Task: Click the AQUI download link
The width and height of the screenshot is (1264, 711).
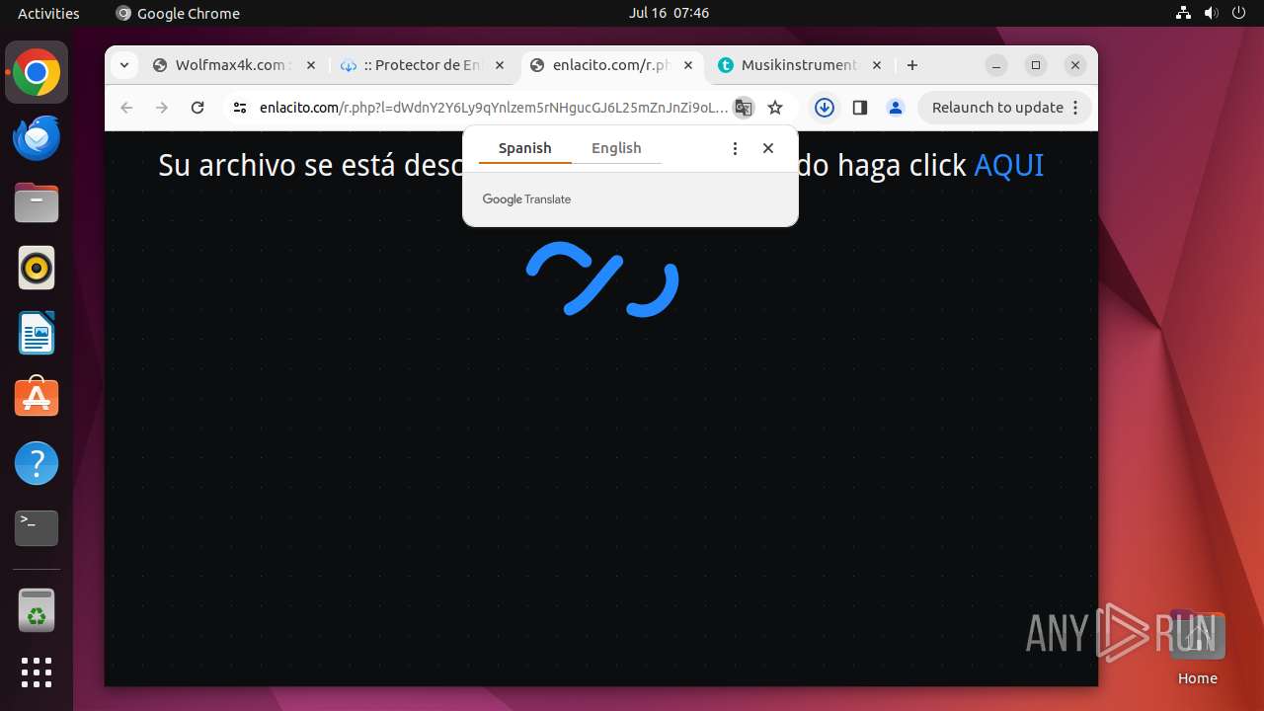Action: pyautogui.click(x=1008, y=165)
